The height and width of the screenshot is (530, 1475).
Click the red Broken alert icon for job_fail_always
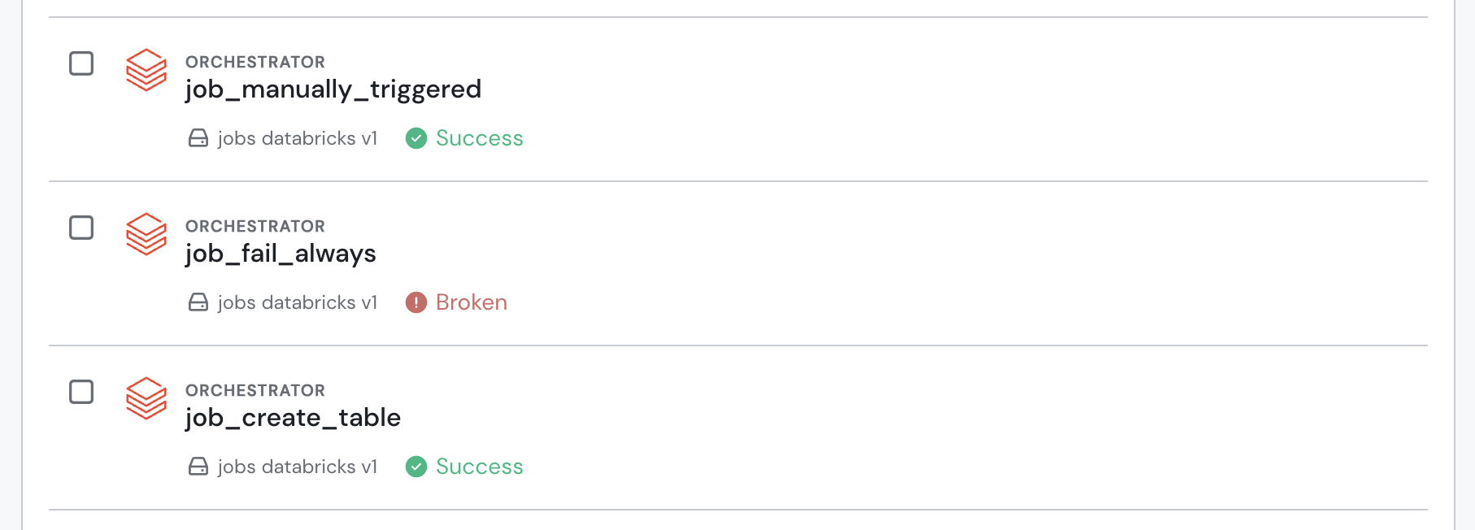[416, 302]
